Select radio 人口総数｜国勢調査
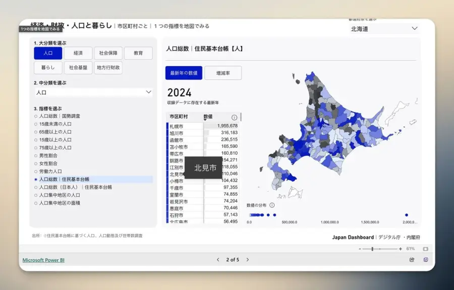This screenshot has height=290, width=454. tap(58, 116)
